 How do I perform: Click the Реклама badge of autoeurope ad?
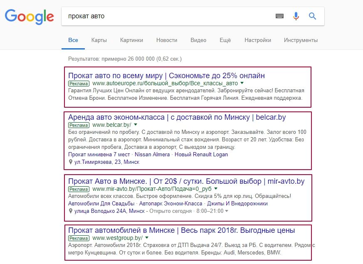coord(79,84)
